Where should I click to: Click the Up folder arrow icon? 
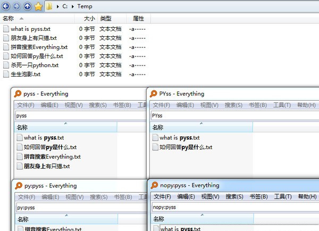(x=28, y=6)
